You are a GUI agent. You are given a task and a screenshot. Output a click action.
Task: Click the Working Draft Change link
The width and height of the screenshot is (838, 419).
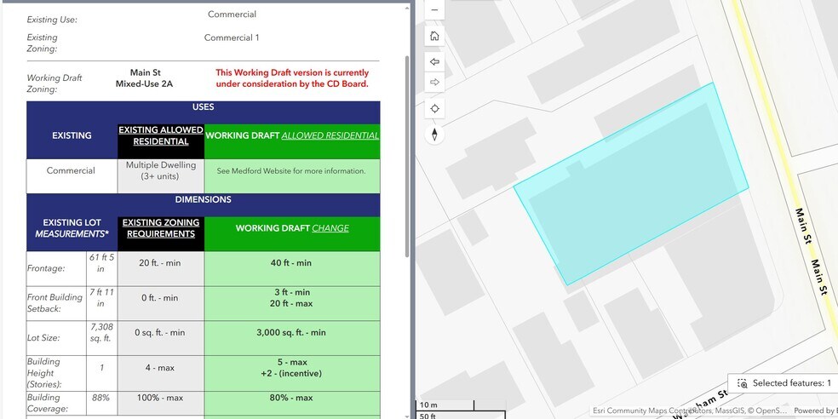pos(330,228)
